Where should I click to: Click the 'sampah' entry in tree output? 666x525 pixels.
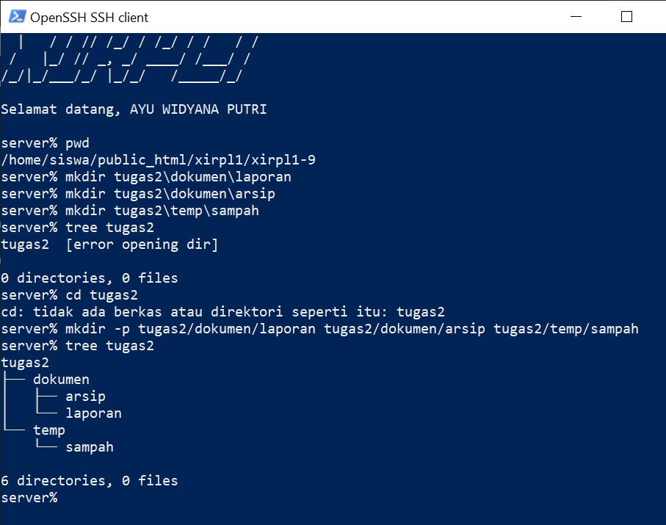(x=90, y=447)
